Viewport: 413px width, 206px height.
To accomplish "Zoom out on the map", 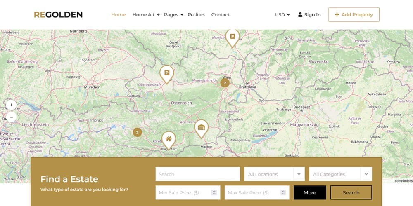I will tap(11, 117).
